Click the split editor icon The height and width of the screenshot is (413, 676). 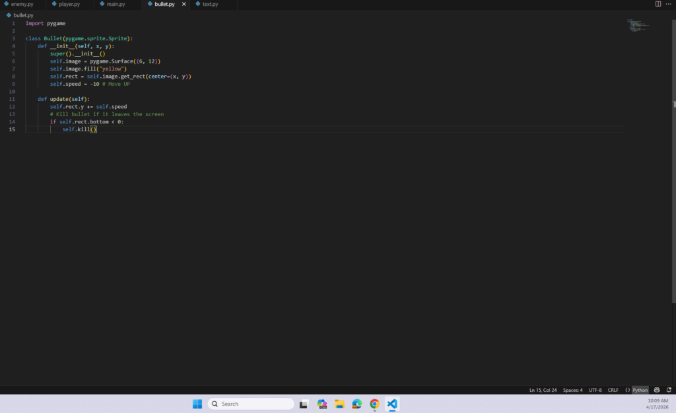pos(658,4)
